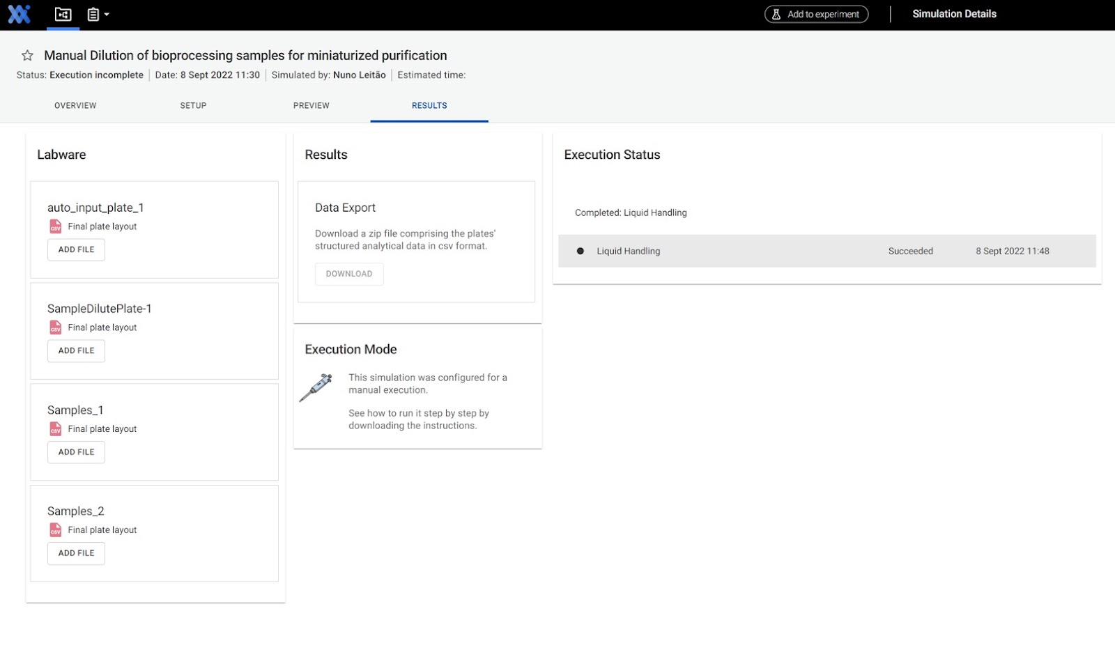Star this simulation as favorite
This screenshot has height=650, width=1115.
point(27,56)
